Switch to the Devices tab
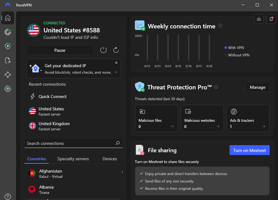 pos(110,159)
